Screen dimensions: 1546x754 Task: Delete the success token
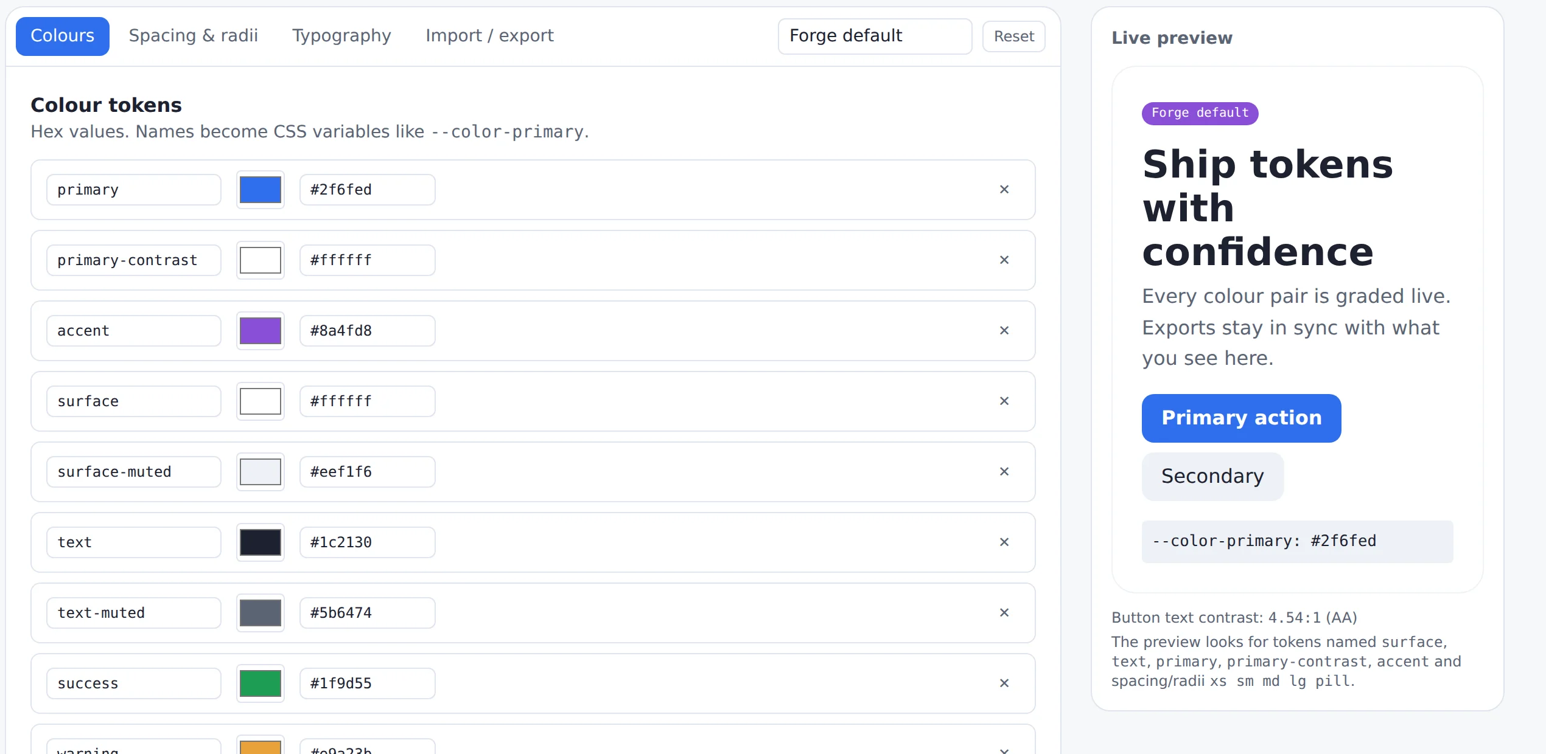1004,683
